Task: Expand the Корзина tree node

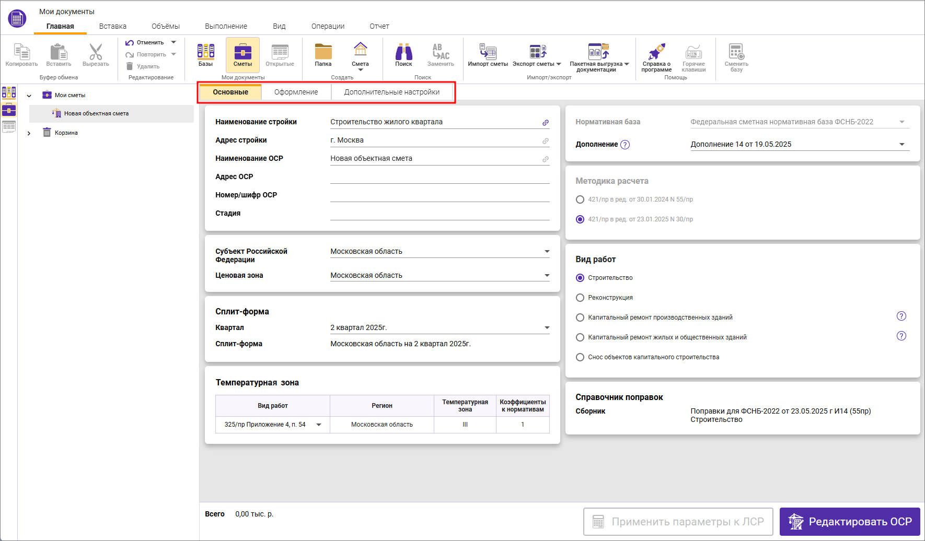Action: coord(29,133)
